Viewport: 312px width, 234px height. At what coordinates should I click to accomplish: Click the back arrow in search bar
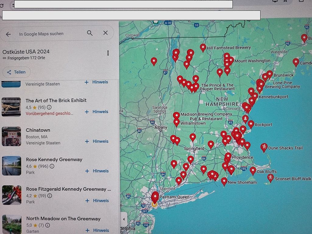pyautogui.click(x=8, y=34)
